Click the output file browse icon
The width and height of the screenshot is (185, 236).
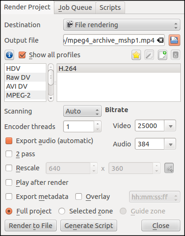click(174, 40)
